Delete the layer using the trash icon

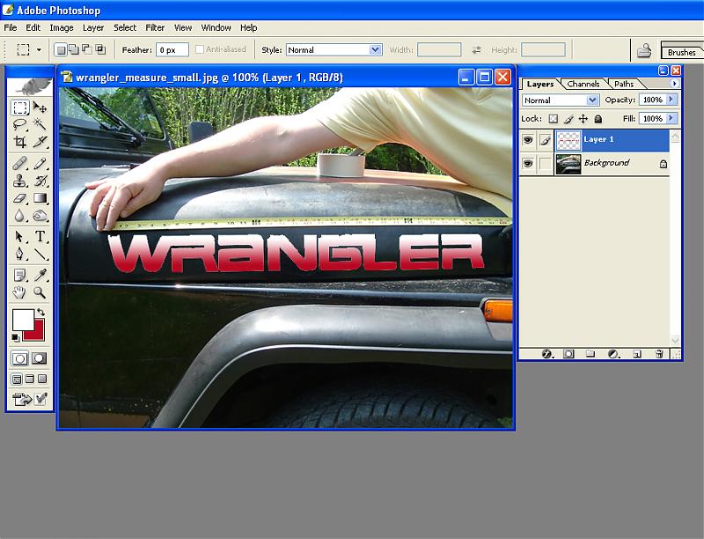pos(659,354)
